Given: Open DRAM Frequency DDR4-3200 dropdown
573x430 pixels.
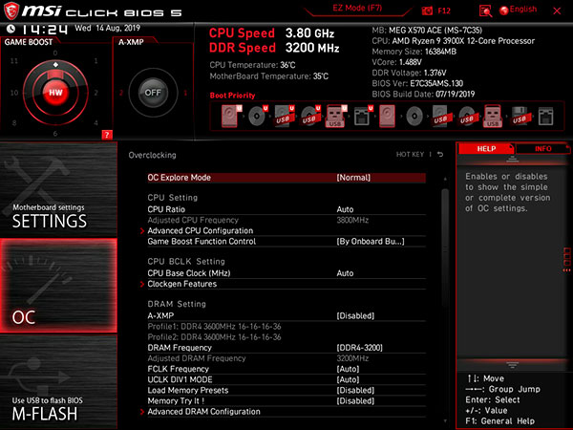Looking at the screenshot, I should tap(286, 348).
